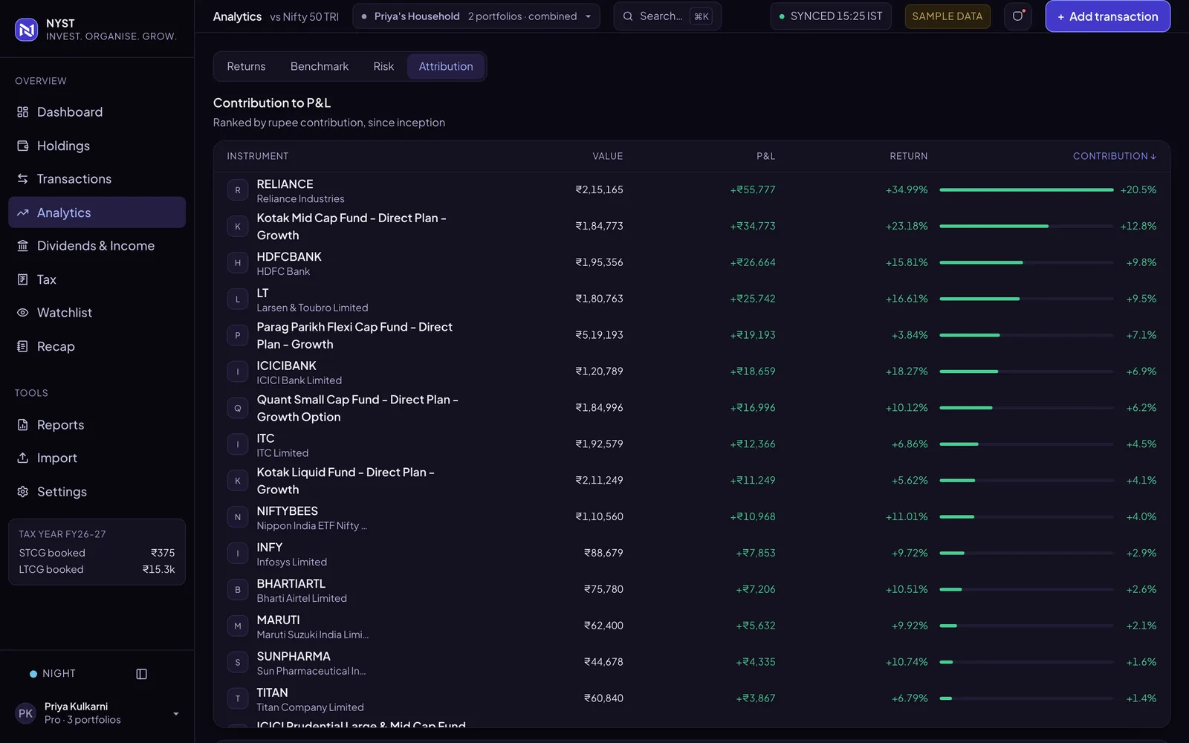1189x743 pixels.
Task: Collapse sidebar with the panel toggle icon
Action: (x=141, y=674)
